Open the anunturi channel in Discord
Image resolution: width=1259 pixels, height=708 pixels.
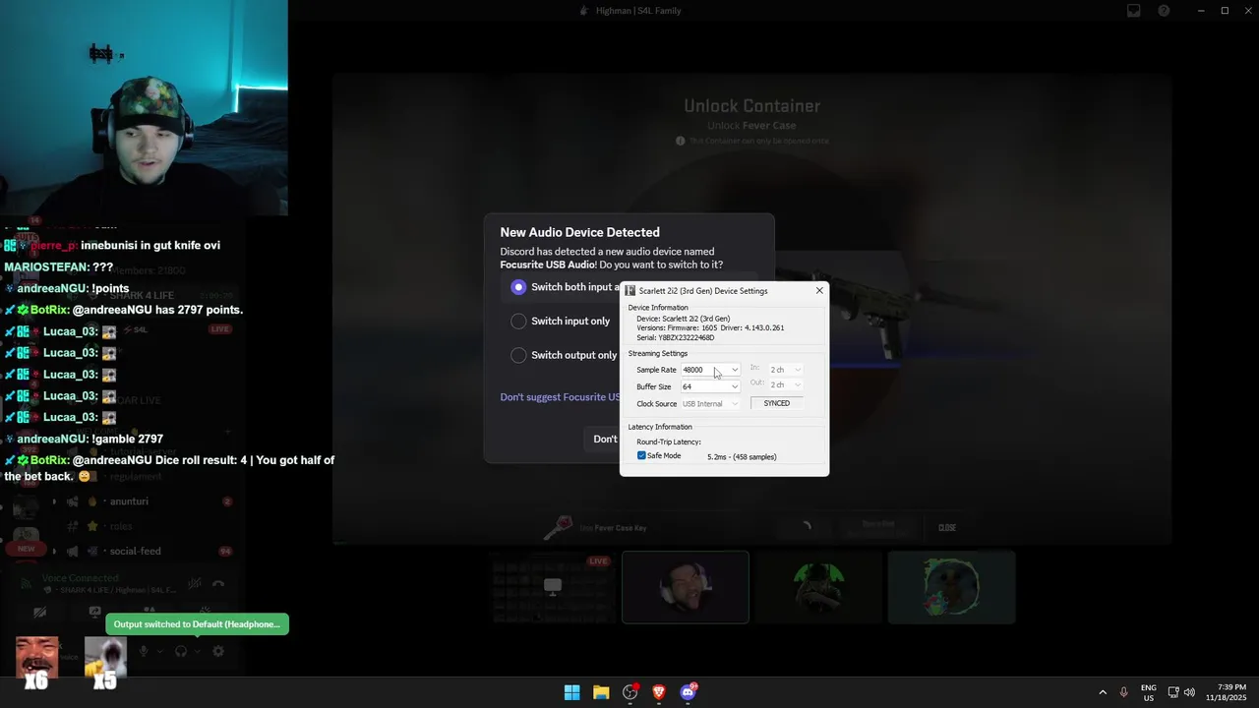tap(129, 501)
